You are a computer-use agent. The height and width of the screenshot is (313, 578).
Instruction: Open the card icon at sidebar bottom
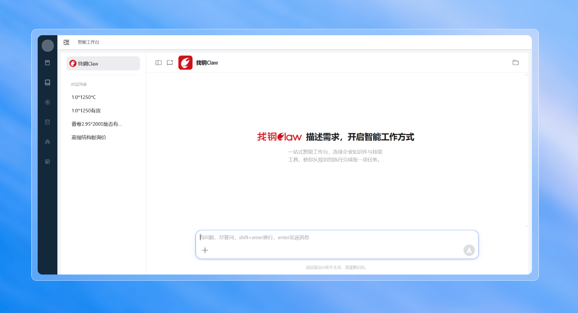48,162
